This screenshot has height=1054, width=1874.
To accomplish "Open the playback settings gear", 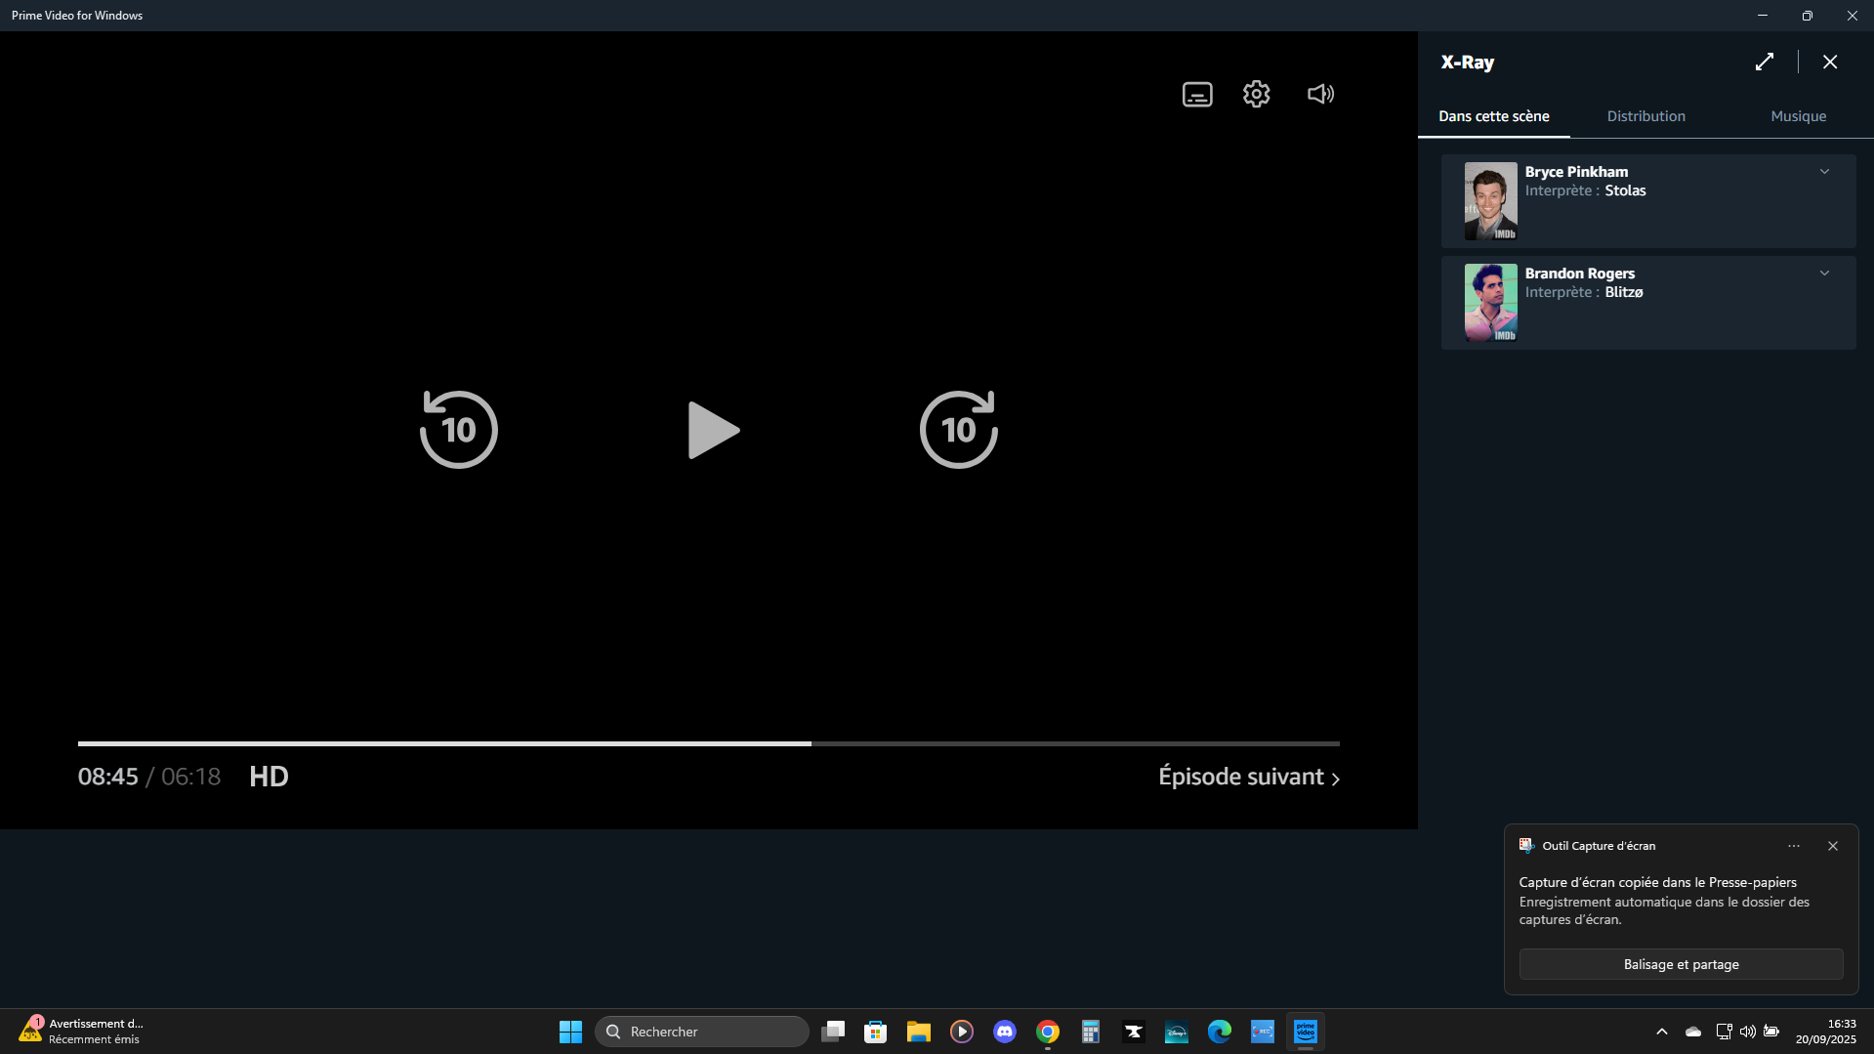I will (x=1256, y=94).
